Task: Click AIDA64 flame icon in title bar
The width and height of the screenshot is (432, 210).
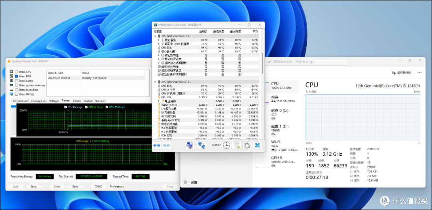Action: click(x=9, y=61)
